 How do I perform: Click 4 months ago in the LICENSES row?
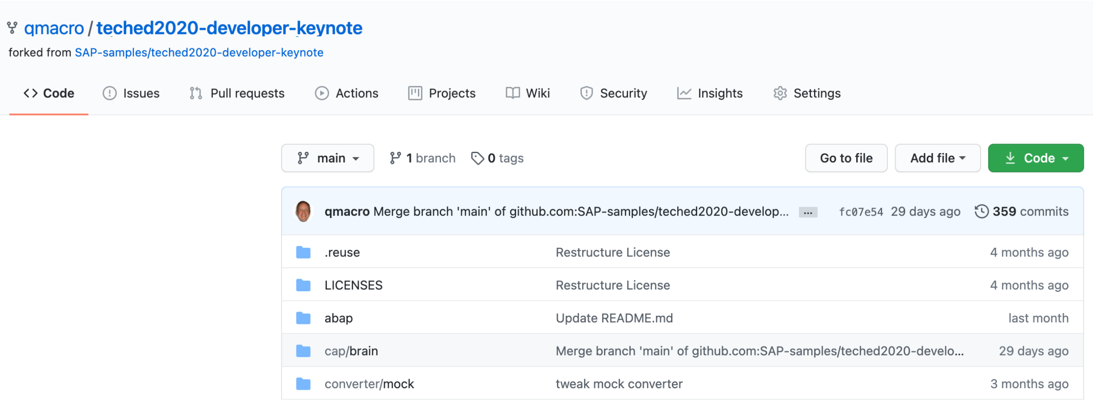pyautogui.click(x=1030, y=285)
